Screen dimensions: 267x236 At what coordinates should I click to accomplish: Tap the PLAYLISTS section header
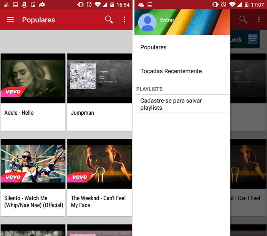tap(149, 89)
